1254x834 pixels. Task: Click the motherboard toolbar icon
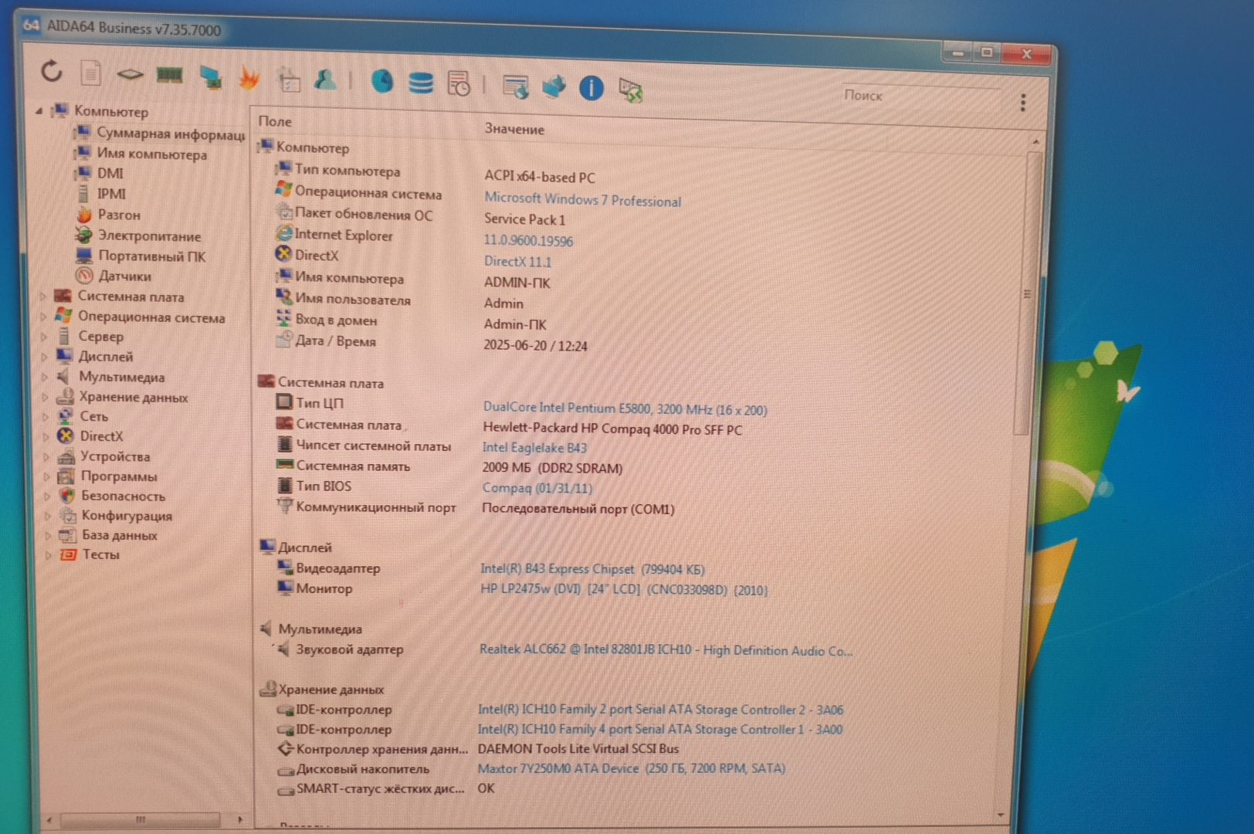[x=130, y=74]
